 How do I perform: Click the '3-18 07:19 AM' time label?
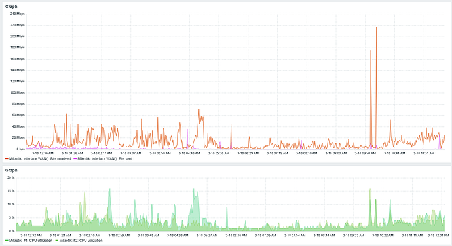277,153
